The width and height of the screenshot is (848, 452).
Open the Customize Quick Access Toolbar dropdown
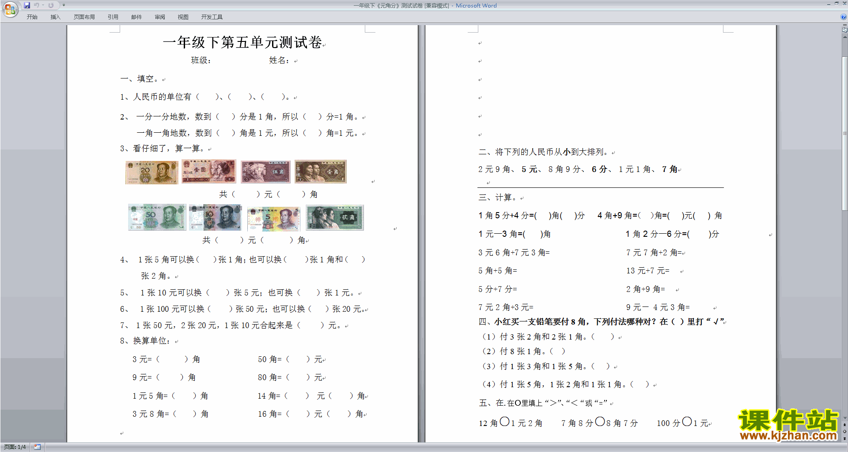(64, 5)
